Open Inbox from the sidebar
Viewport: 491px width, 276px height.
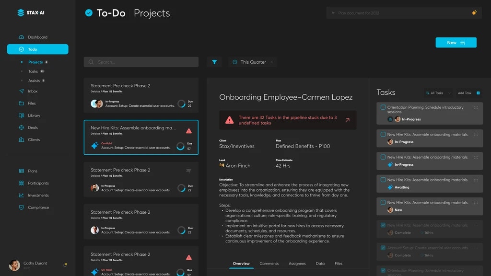point(33,91)
